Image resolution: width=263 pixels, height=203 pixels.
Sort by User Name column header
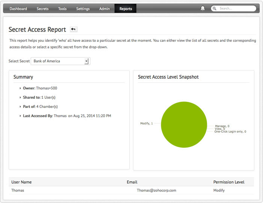click(x=21, y=182)
